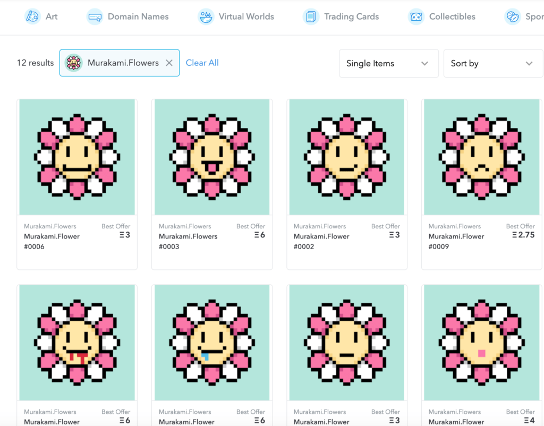Viewport: 544px width, 426px height.
Task: Click the Sports category ball icon
Action: point(513,16)
